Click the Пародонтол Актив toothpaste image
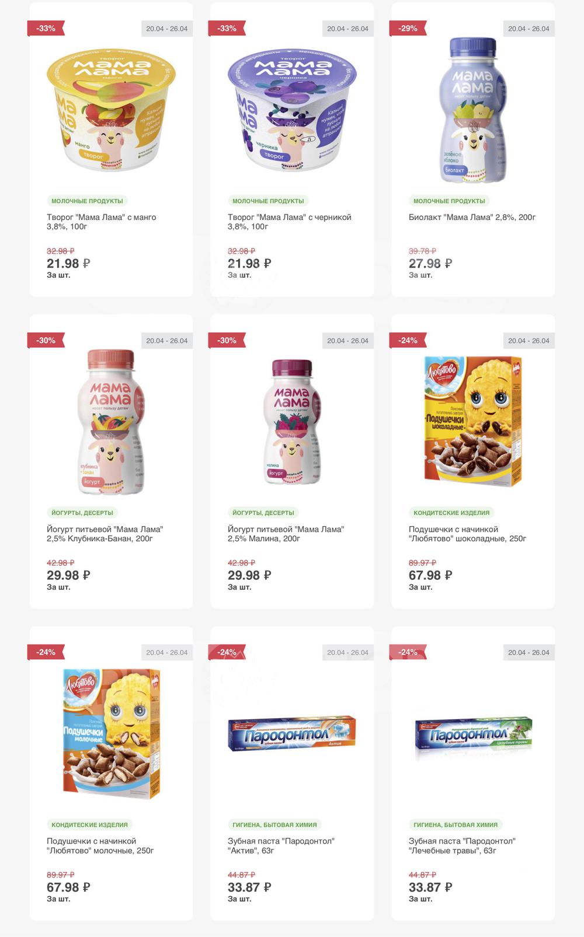 292,733
